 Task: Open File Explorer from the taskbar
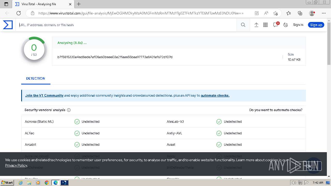(29, 183)
